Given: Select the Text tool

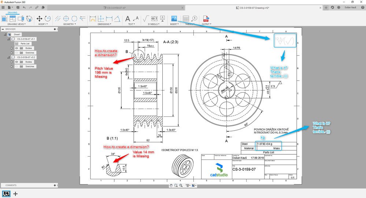Looking at the screenshot, I should 128,18.
